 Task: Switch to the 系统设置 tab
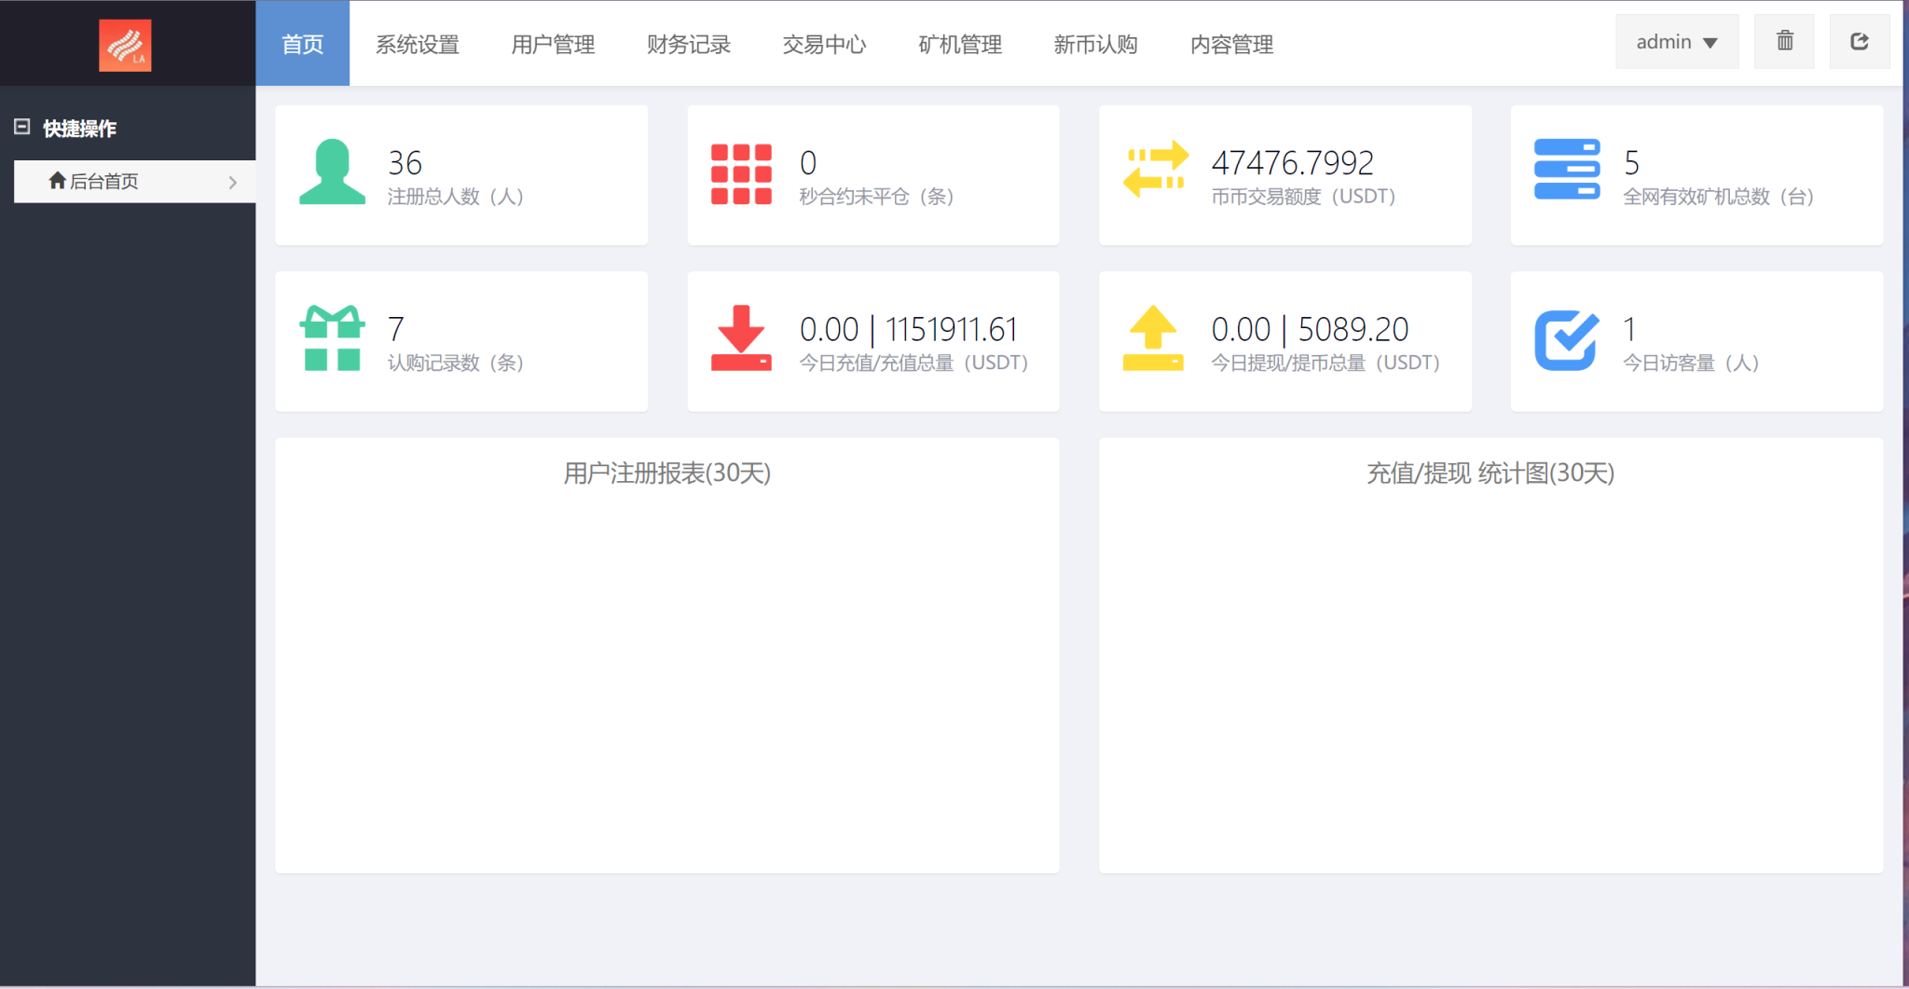point(417,44)
